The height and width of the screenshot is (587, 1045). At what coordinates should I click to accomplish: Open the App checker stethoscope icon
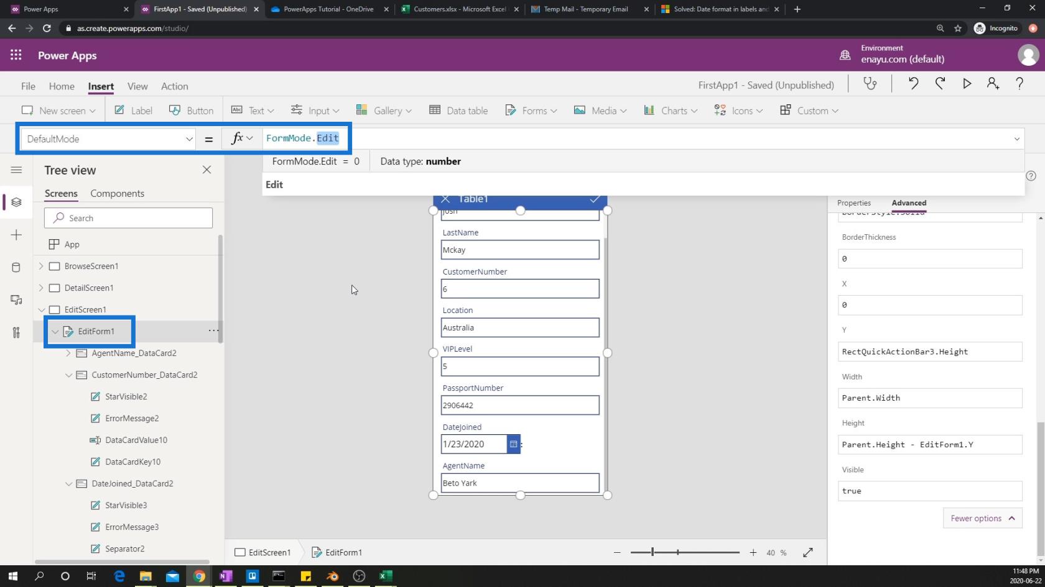[x=870, y=84]
